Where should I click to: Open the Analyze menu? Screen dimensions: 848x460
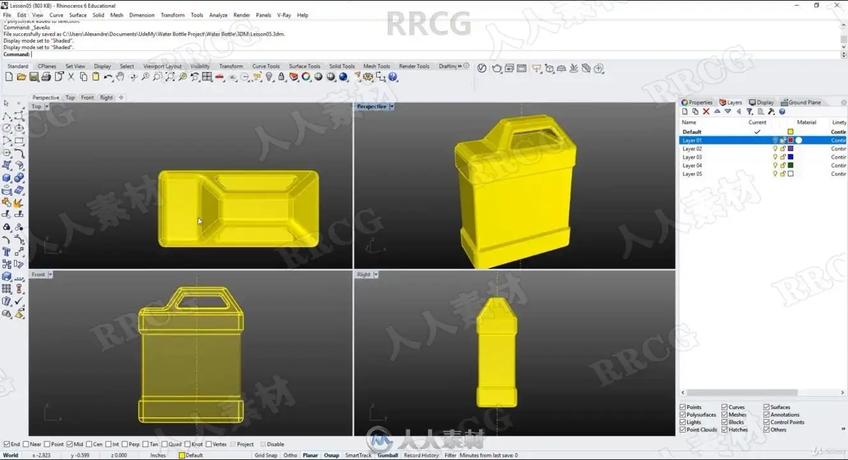(x=218, y=15)
